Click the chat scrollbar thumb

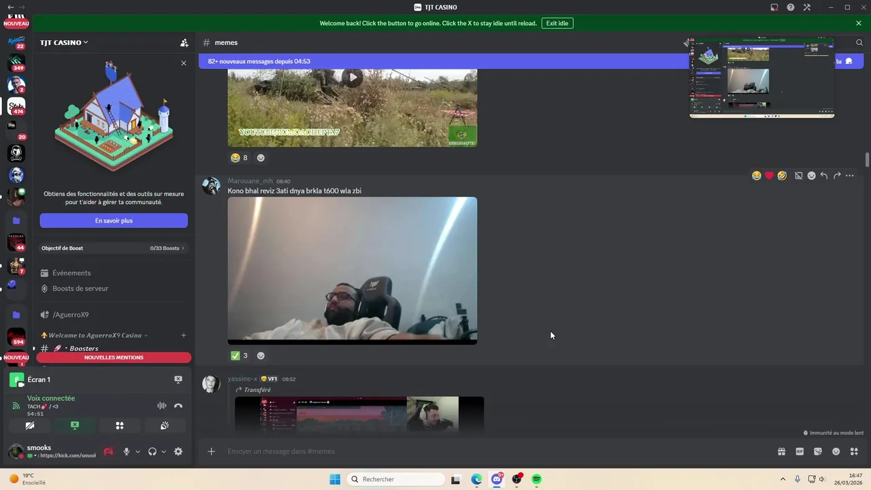[x=867, y=159]
